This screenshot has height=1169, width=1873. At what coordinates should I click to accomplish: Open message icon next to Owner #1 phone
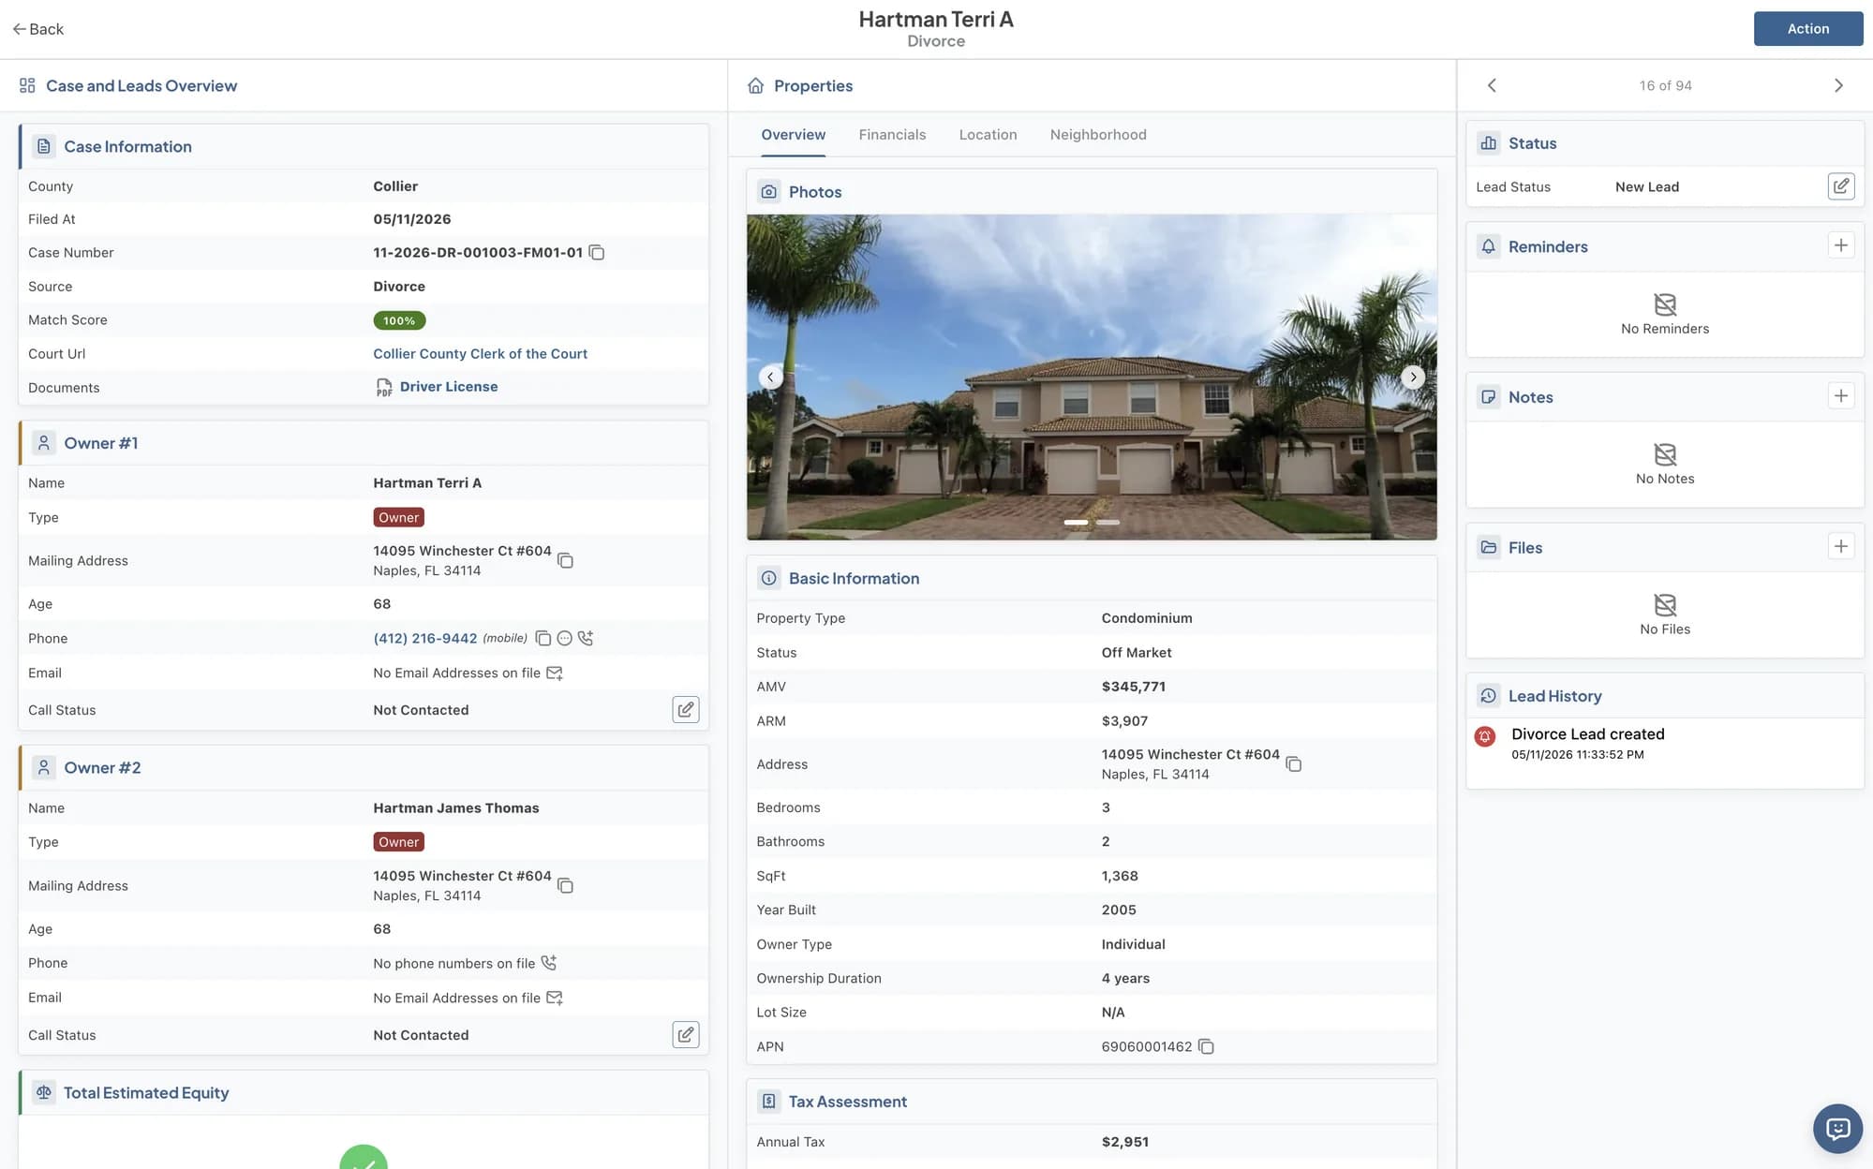[x=564, y=638]
